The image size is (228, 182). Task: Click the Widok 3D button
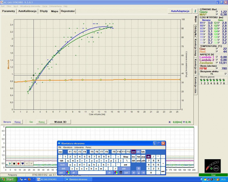(60, 121)
